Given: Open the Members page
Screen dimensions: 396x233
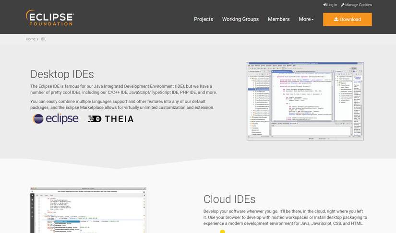Looking at the screenshot, I should pos(278,19).
